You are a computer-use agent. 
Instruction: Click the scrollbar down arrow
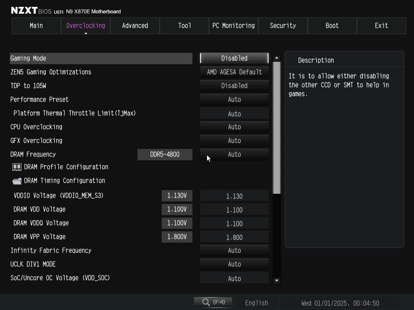point(277,281)
